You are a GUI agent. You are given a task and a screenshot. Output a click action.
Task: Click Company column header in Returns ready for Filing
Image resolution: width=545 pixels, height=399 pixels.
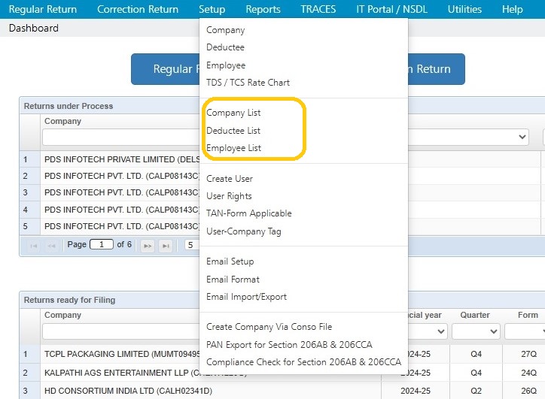coord(62,315)
